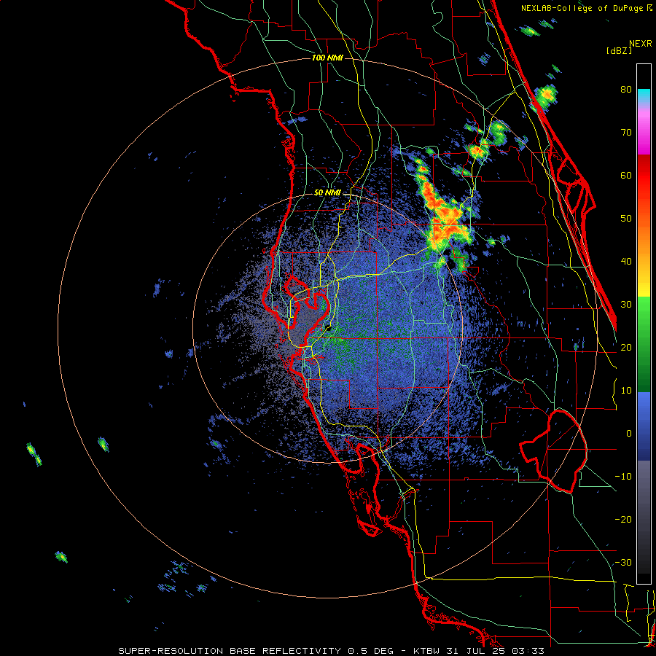Screen dimensions: 656x656
Task: Click the 80 dBZ scale value
Action: [626, 89]
